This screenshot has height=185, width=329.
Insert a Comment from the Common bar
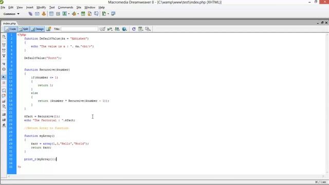(96, 14)
